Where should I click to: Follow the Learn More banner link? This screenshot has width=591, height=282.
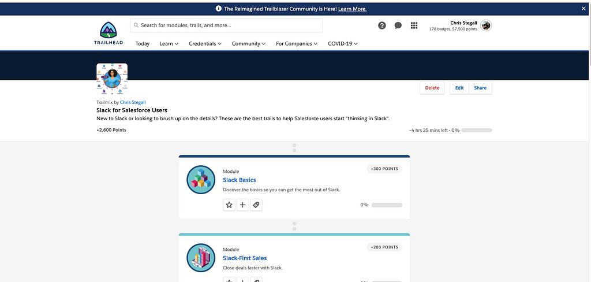pyautogui.click(x=352, y=9)
